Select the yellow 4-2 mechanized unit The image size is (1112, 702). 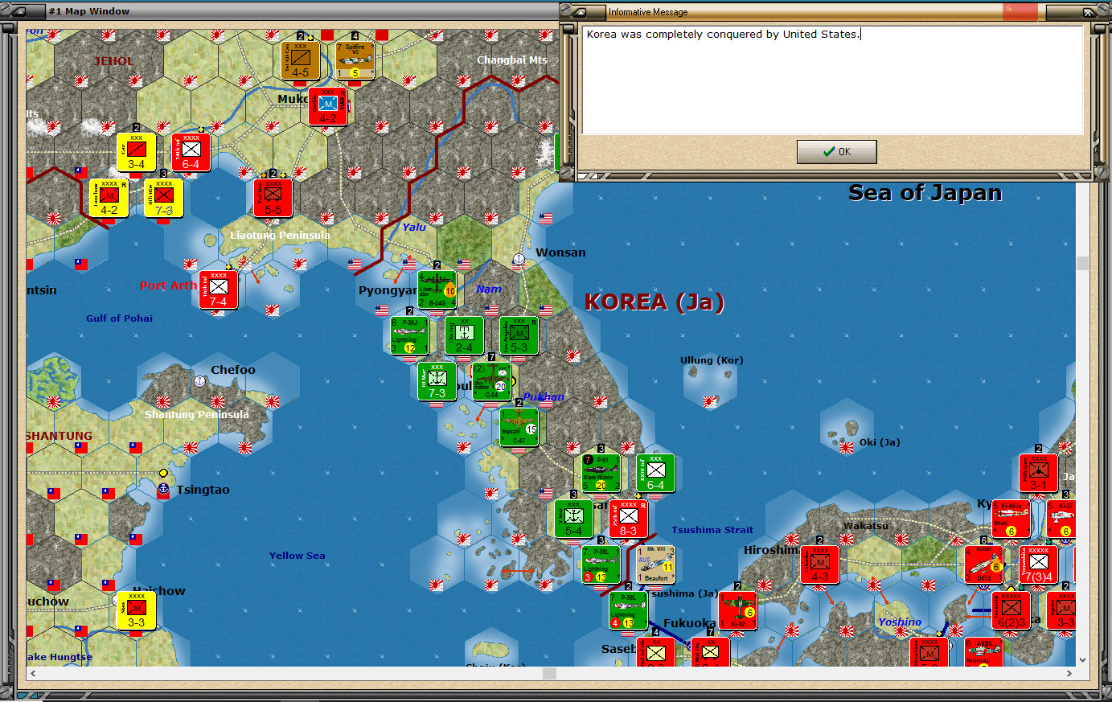pos(109,198)
